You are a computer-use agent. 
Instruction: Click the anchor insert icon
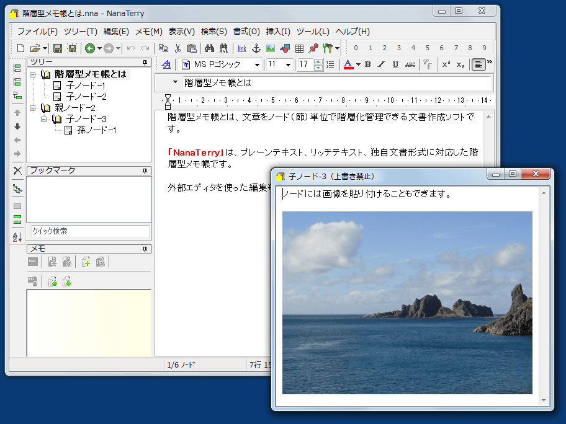(x=256, y=48)
